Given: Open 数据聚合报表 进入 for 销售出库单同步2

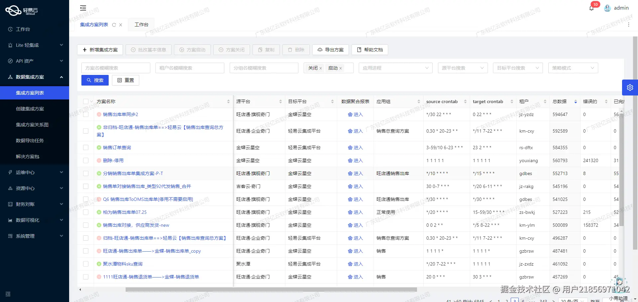Looking at the screenshot, I should [356, 114].
